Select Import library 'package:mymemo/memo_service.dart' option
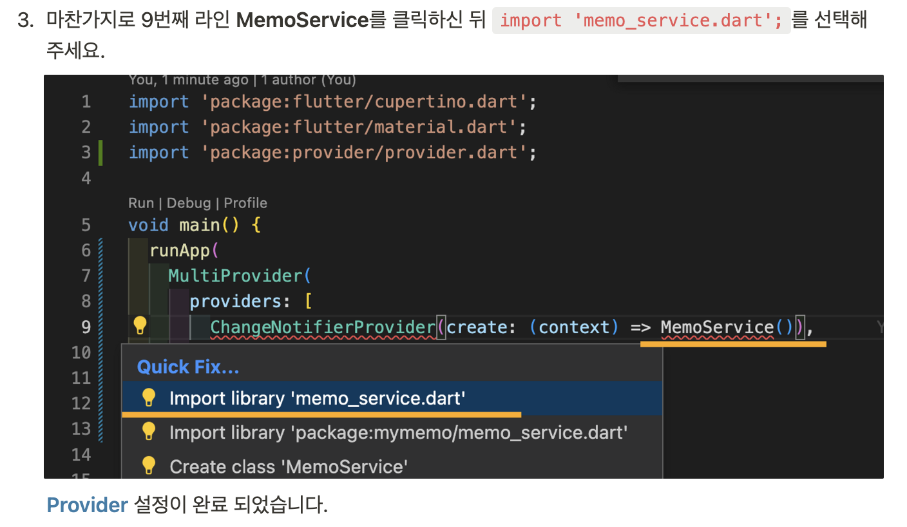 tap(392, 432)
